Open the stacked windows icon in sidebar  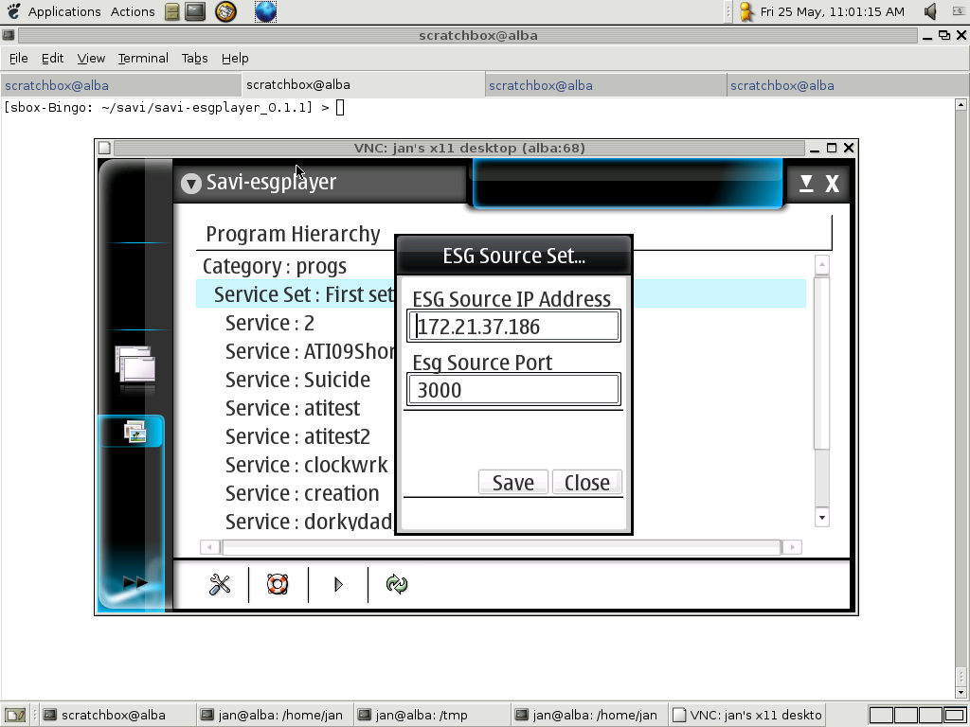click(135, 367)
